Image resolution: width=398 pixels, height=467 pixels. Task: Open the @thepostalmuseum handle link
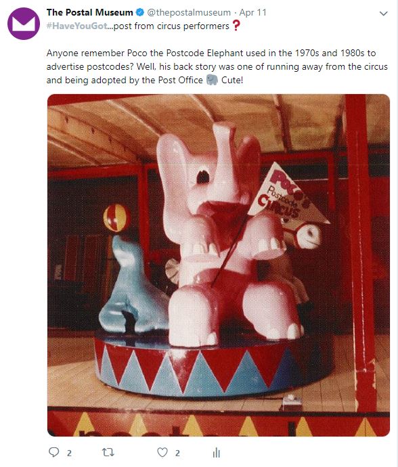point(189,12)
